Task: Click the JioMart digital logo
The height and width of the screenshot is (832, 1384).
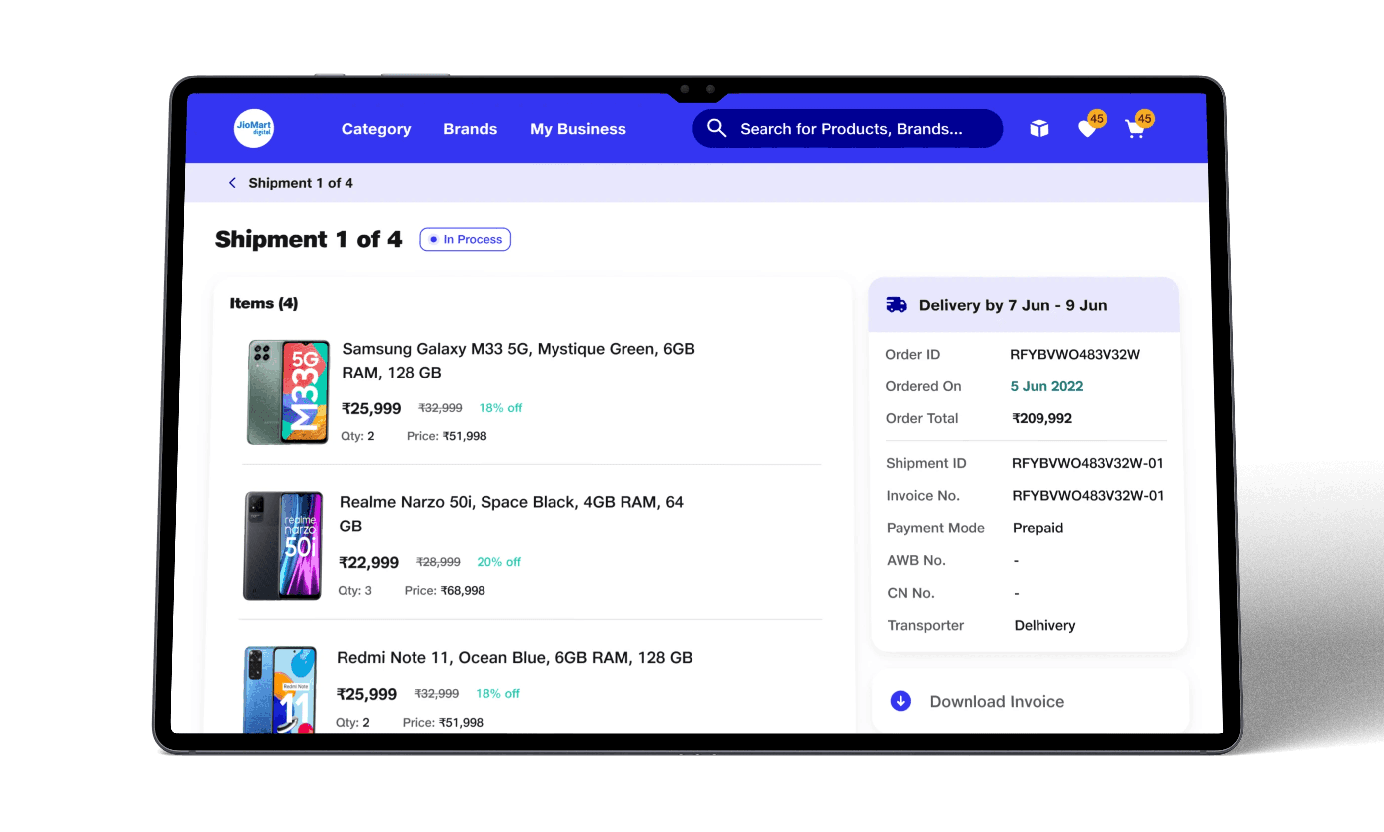Action: (253, 128)
